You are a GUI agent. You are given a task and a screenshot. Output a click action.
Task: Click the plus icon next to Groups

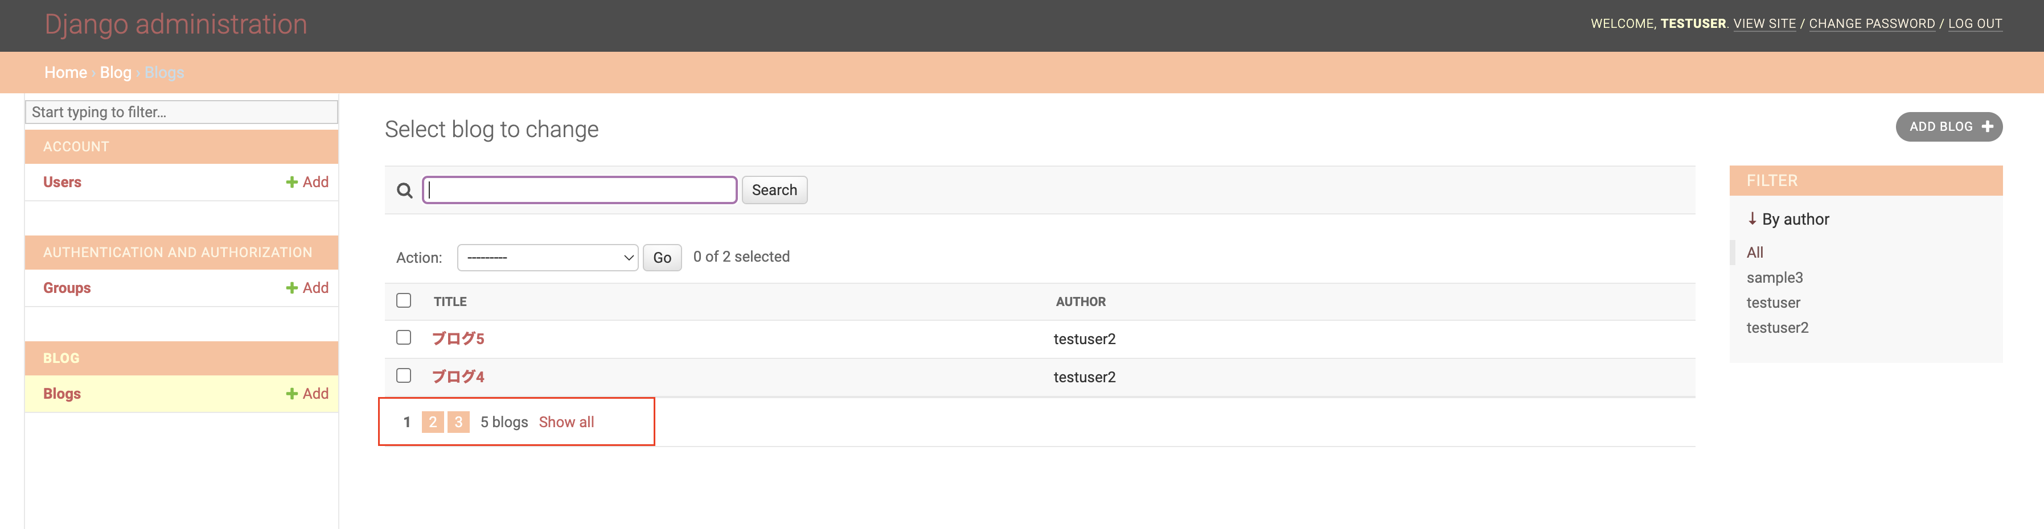pyautogui.click(x=292, y=288)
